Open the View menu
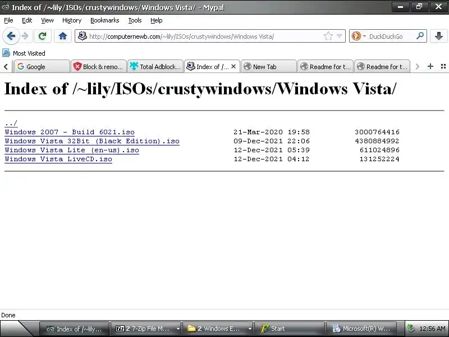This screenshot has height=337, width=449. point(47,20)
